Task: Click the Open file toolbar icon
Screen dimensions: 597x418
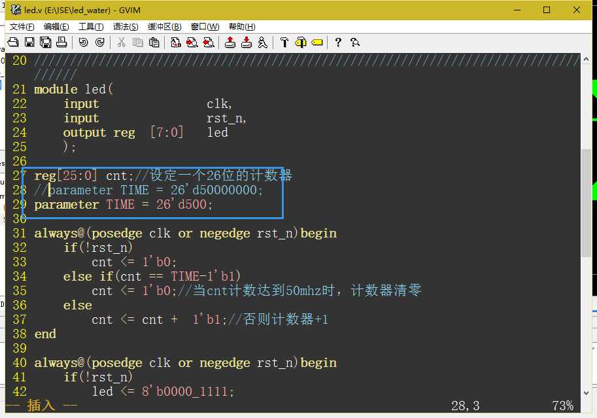Action: click(x=13, y=42)
